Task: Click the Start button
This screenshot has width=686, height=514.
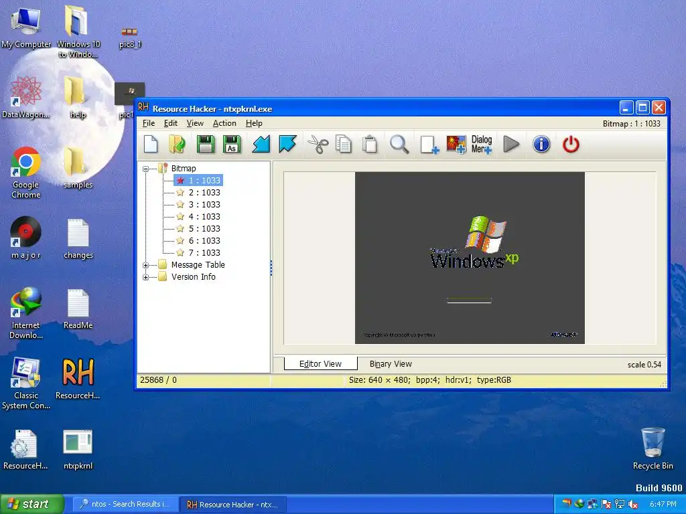Action: coord(31,504)
